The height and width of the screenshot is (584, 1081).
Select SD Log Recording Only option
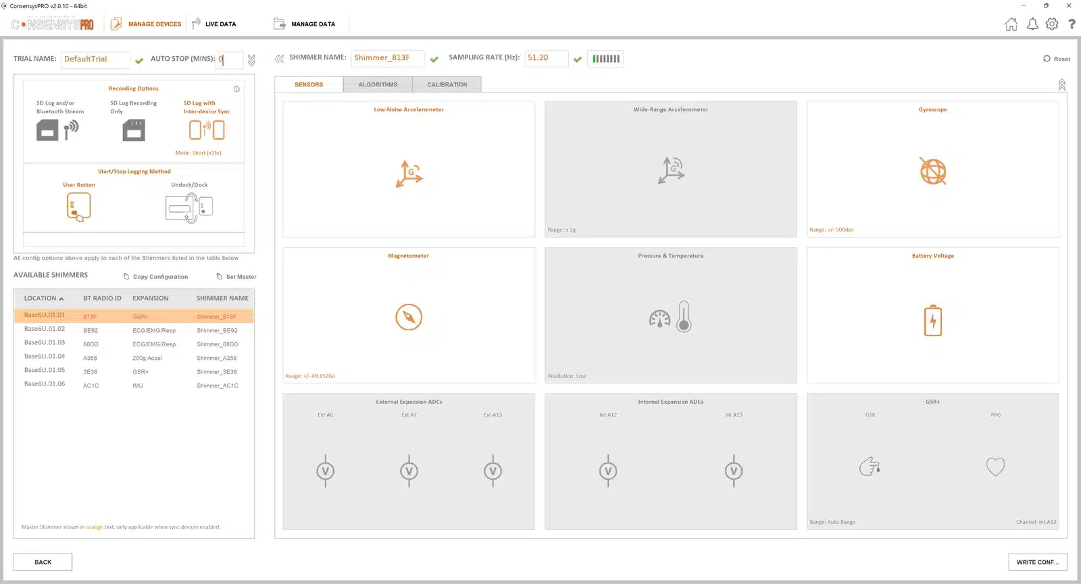coord(134,130)
